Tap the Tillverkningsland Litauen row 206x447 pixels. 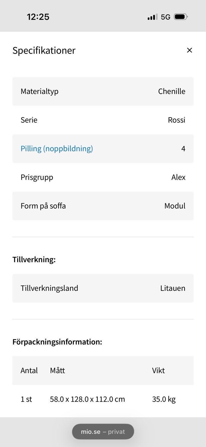coord(103,288)
